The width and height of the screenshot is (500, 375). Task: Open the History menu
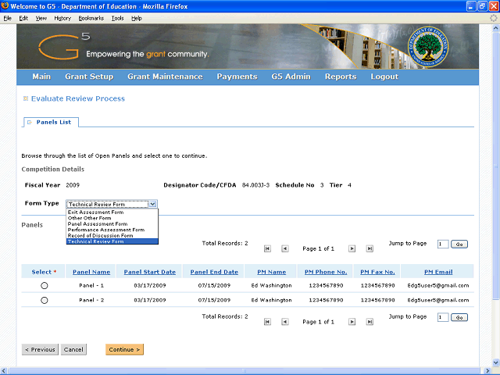pyautogui.click(x=62, y=18)
